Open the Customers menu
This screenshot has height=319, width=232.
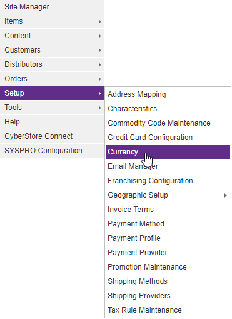coord(52,50)
